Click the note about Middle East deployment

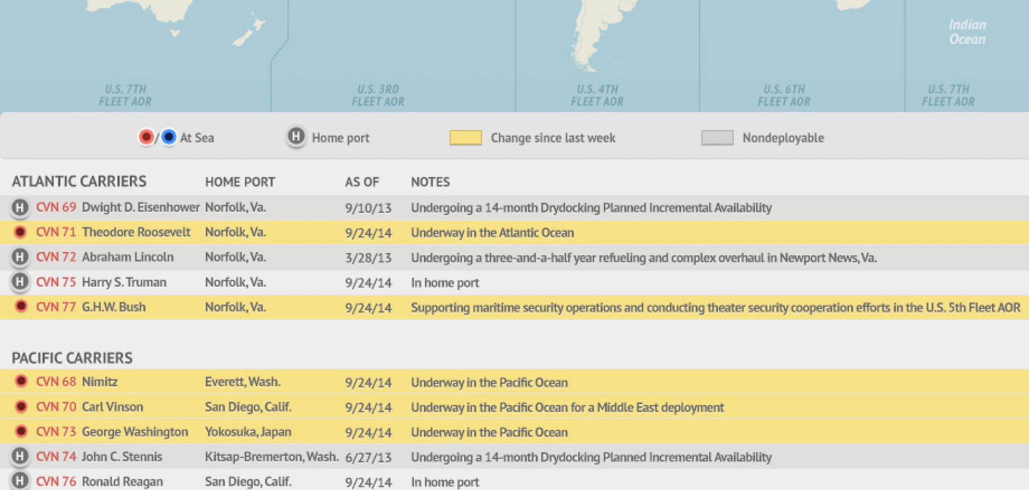click(x=568, y=407)
